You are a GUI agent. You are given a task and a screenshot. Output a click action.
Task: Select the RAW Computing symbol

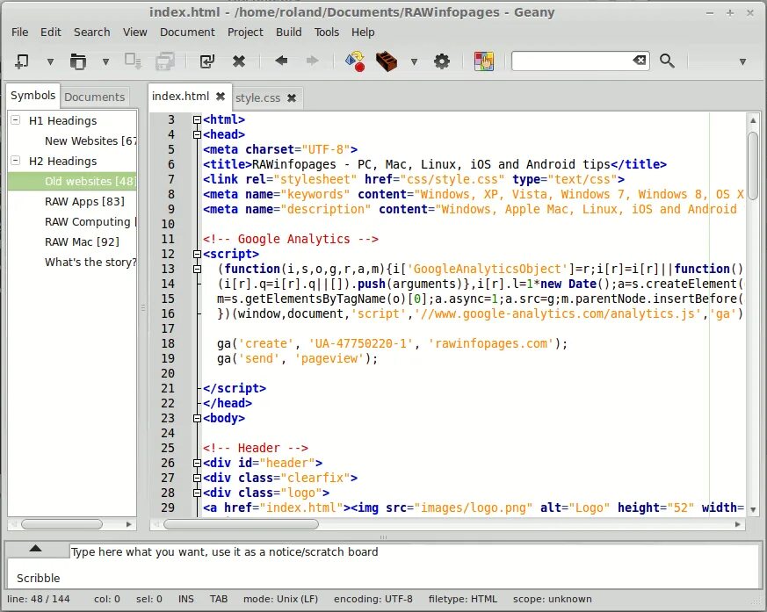pos(90,221)
